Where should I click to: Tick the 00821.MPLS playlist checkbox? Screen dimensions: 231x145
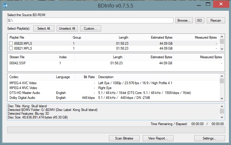tap(11, 48)
